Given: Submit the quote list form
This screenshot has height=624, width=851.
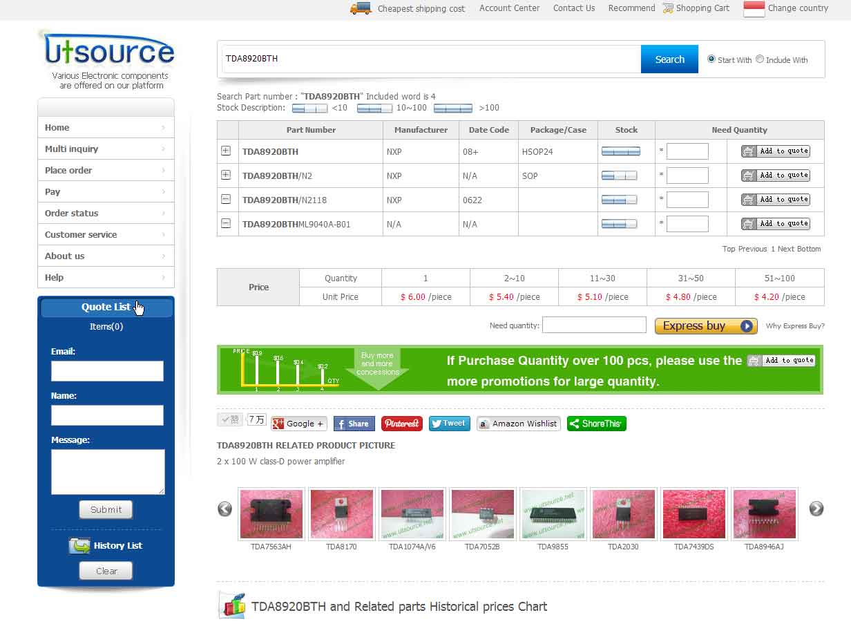Looking at the screenshot, I should 106,509.
